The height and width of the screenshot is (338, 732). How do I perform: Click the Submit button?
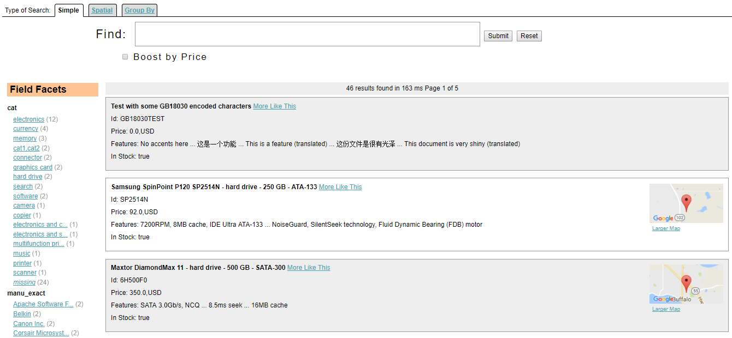[498, 36]
